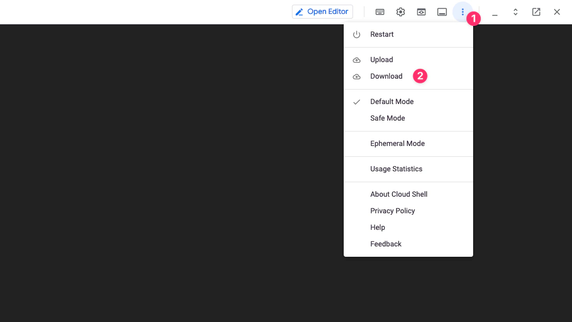Choose Download from the menu
Screen dimensions: 572x322
pos(386,76)
